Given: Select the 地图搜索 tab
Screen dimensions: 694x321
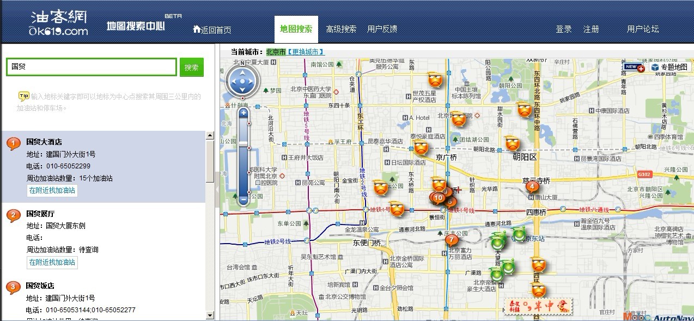Looking at the screenshot, I should 296,29.
